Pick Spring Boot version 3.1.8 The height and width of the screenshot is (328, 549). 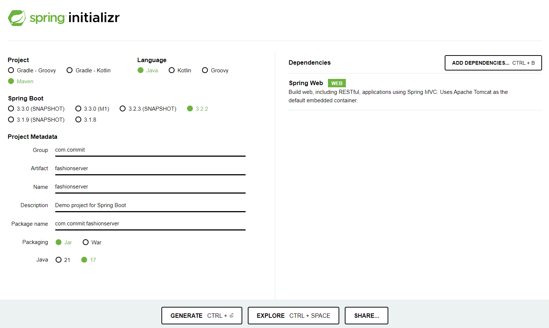coord(86,120)
